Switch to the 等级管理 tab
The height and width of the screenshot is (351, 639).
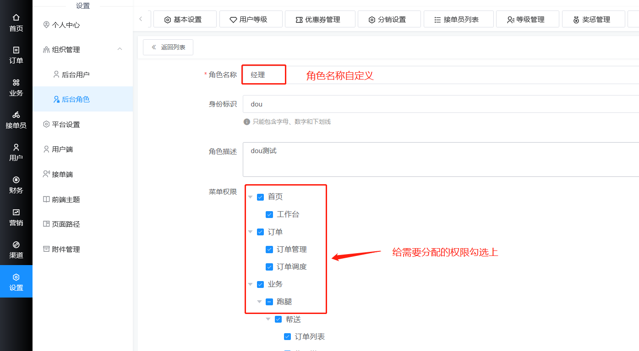[527, 19]
